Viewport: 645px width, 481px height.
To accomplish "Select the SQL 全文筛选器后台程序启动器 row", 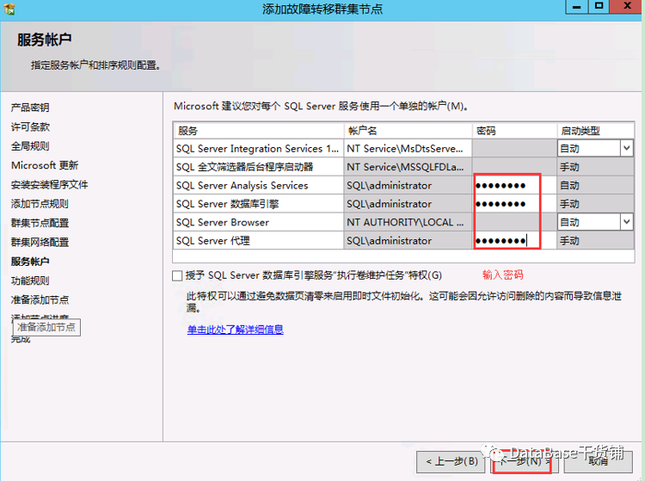I will pos(403,167).
